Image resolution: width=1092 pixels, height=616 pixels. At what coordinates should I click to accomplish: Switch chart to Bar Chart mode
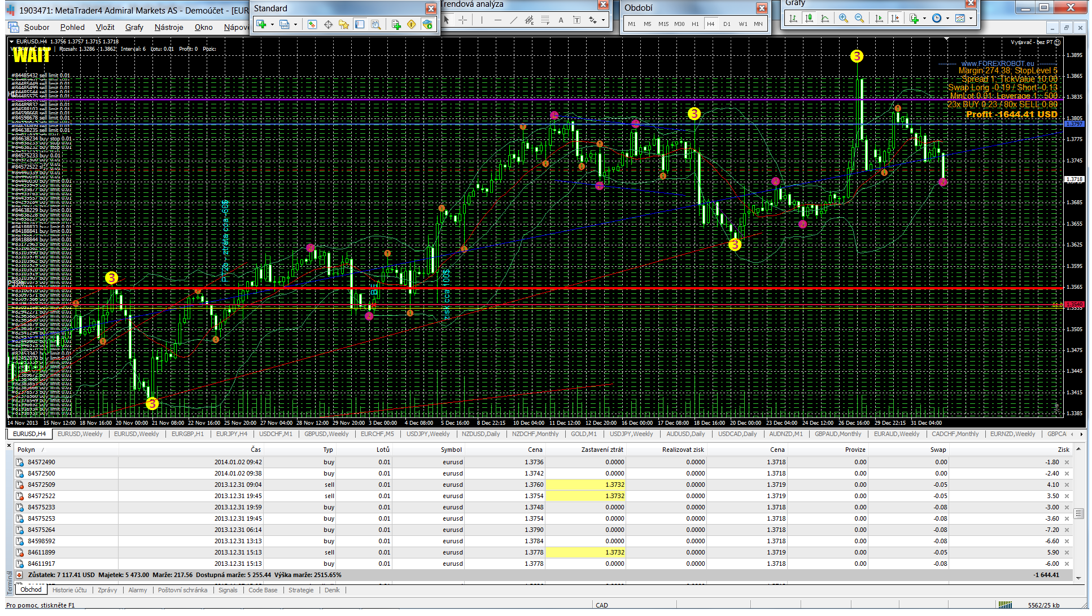coord(793,18)
